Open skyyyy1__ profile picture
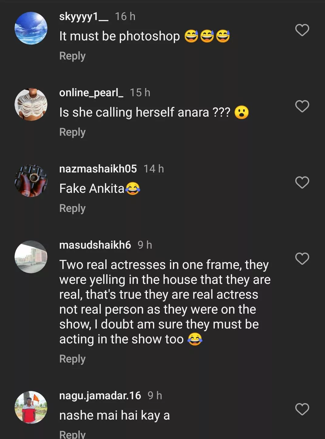The width and height of the screenshot is (325, 439). [31, 28]
